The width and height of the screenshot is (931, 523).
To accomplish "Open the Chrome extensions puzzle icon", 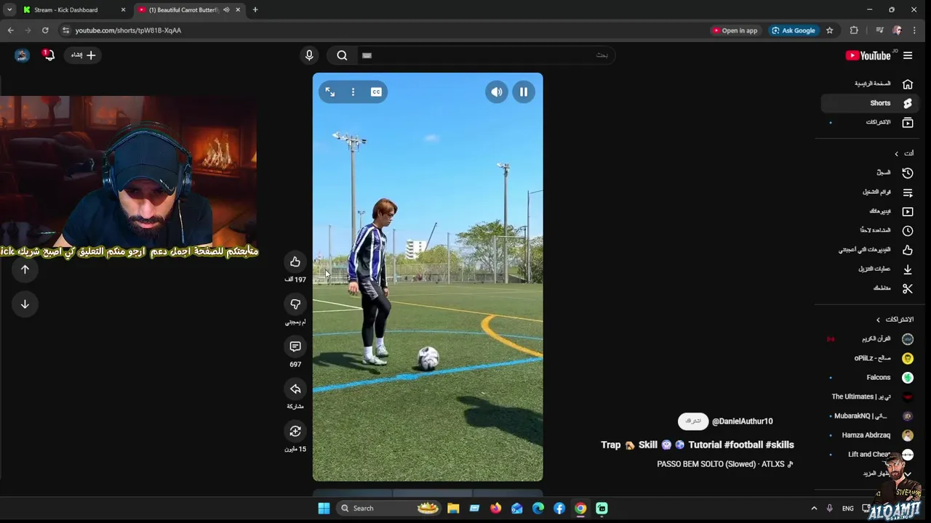I will pyautogui.click(x=854, y=31).
